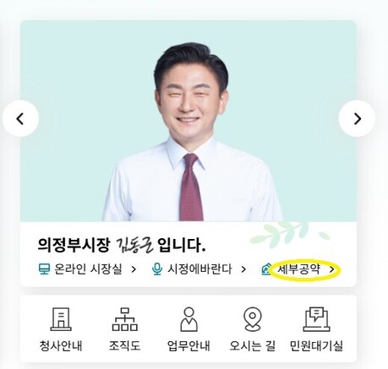Open the 민원대기실 chat monitor icon

click(x=316, y=319)
